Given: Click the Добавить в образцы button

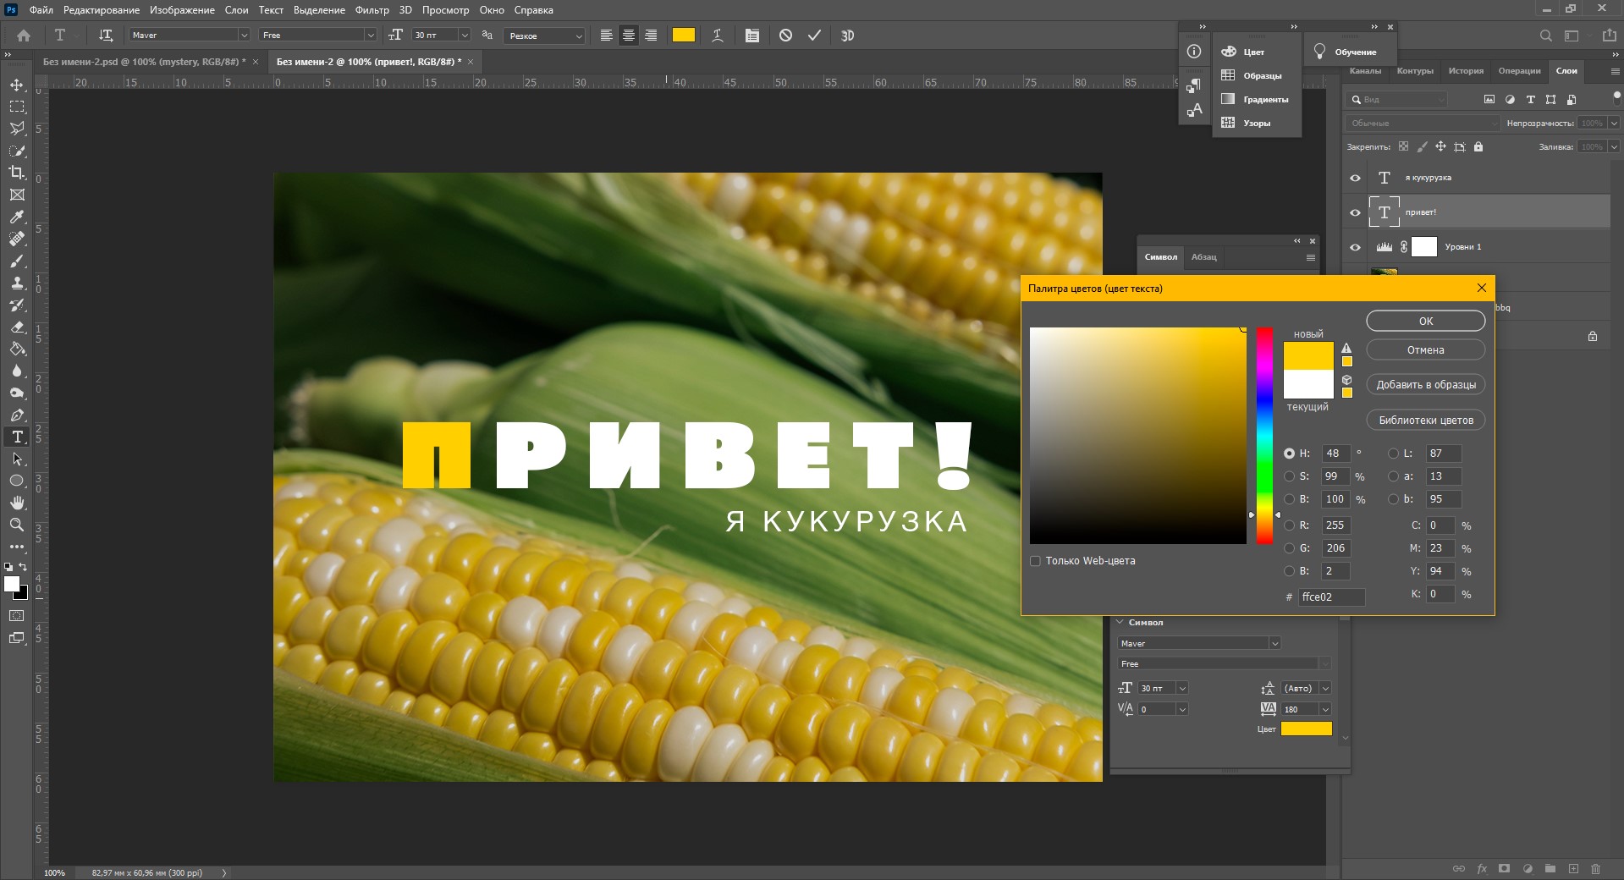Looking at the screenshot, I should pyautogui.click(x=1425, y=385).
